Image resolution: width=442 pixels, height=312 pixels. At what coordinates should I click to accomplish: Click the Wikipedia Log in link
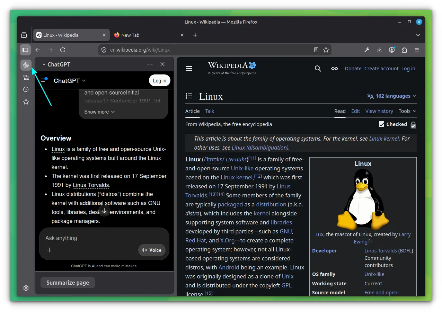click(408, 69)
